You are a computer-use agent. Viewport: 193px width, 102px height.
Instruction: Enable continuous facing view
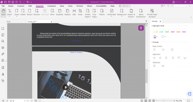click(153, 101)
